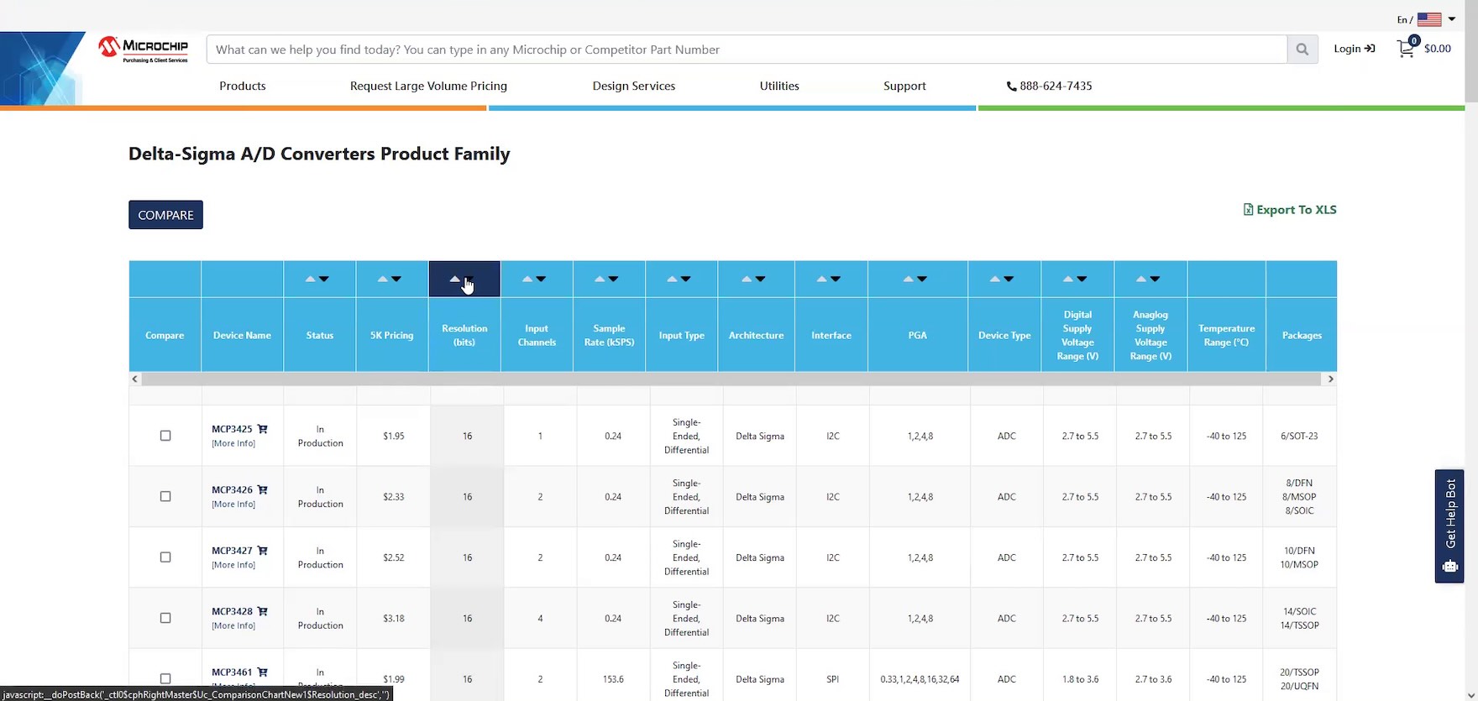Screen dimensions: 1478x701
Task: Click cart icon beside MCP3428
Action: [x=263, y=611]
